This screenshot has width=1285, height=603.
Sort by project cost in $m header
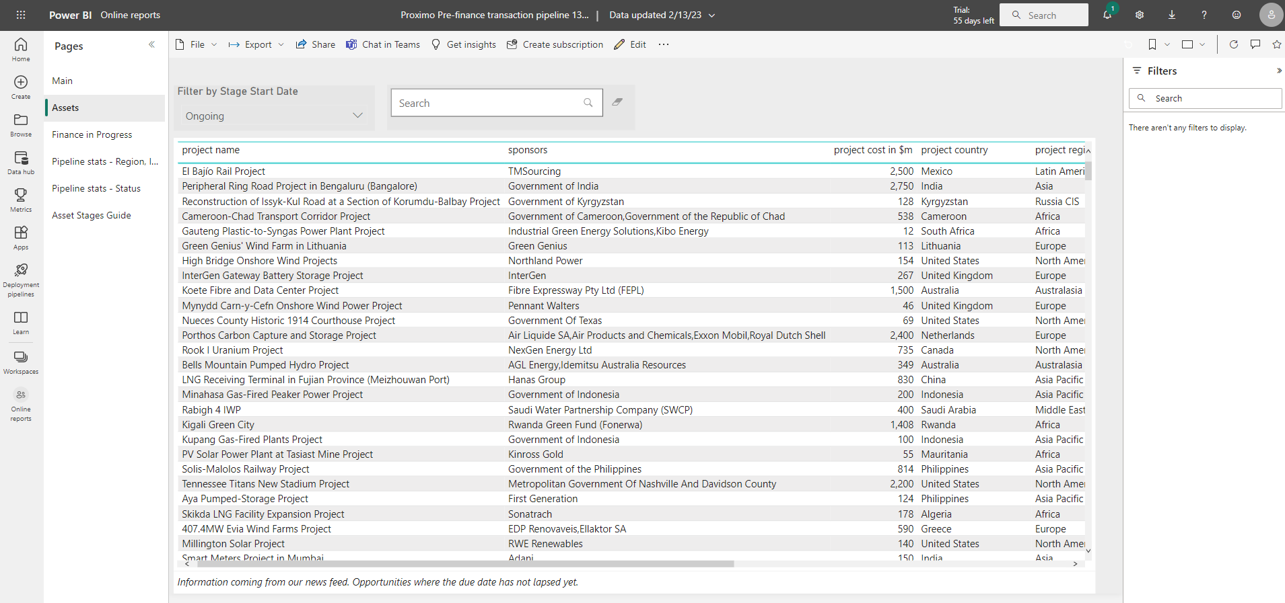click(x=873, y=150)
